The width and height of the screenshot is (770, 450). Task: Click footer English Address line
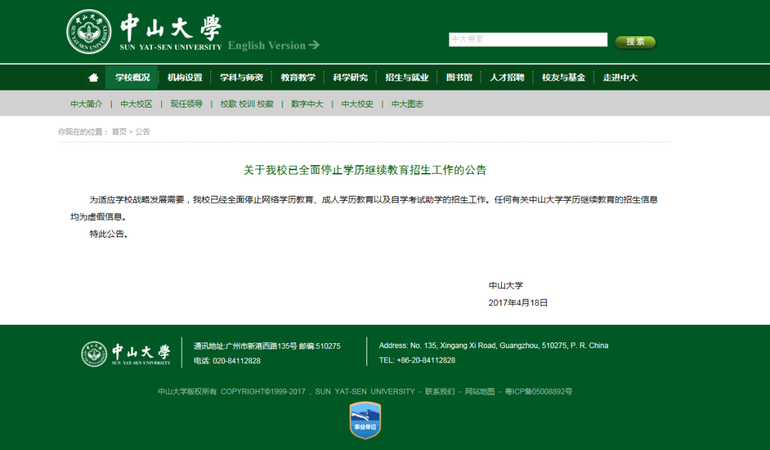(x=493, y=345)
